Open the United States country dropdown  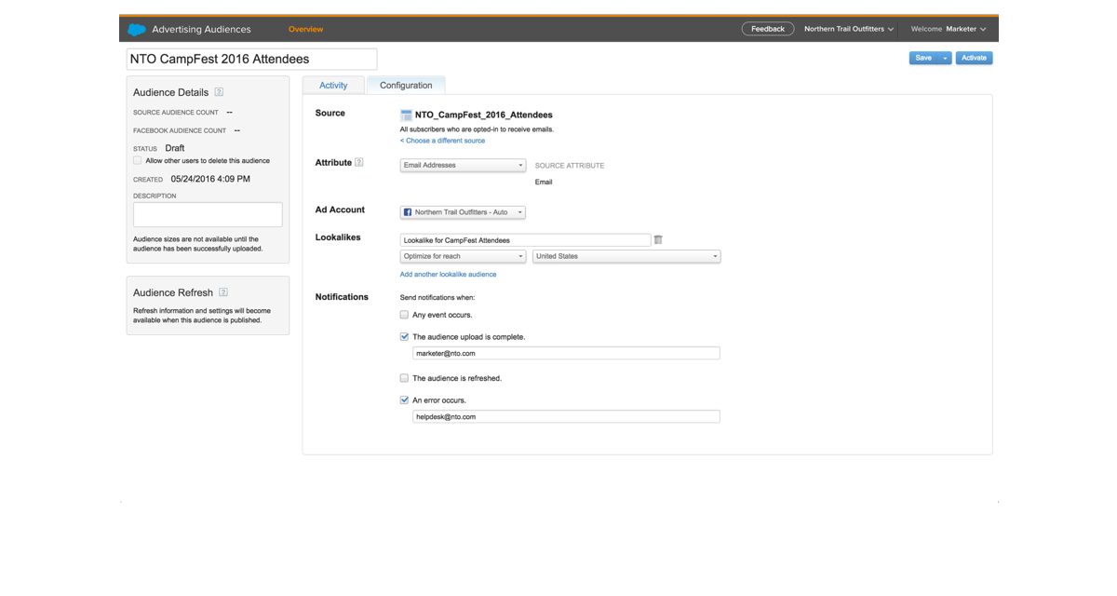(626, 256)
